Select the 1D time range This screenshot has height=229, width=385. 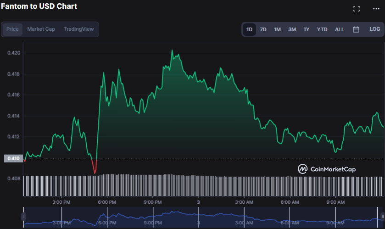(x=249, y=29)
